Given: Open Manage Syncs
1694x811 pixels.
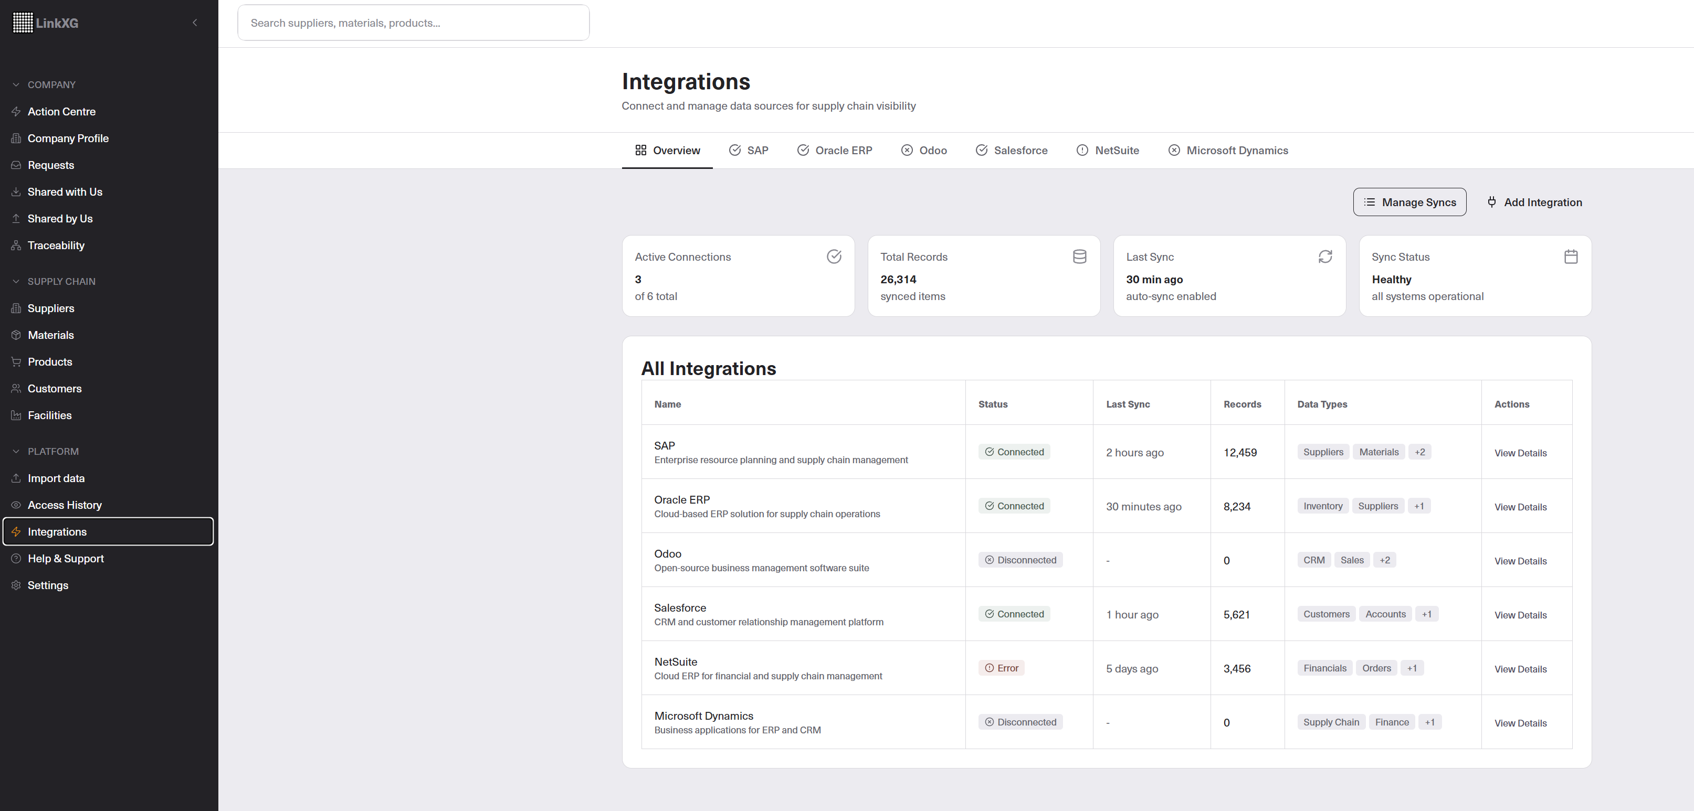Looking at the screenshot, I should [x=1409, y=202].
